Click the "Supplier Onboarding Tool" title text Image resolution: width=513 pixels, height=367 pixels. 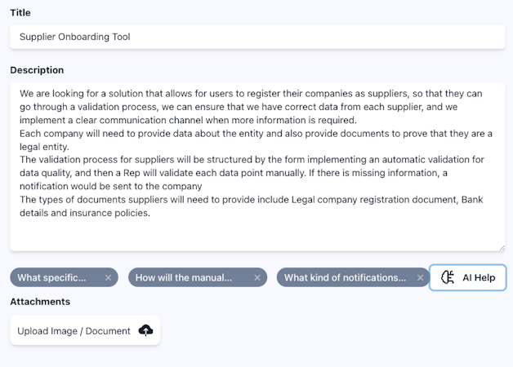[75, 37]
